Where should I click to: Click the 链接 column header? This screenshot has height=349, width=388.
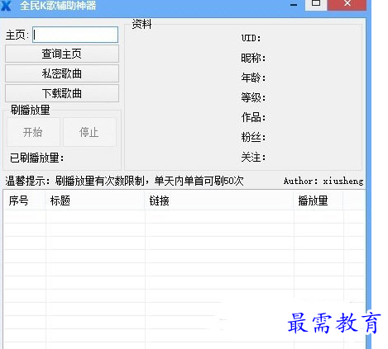pos(219,200)
